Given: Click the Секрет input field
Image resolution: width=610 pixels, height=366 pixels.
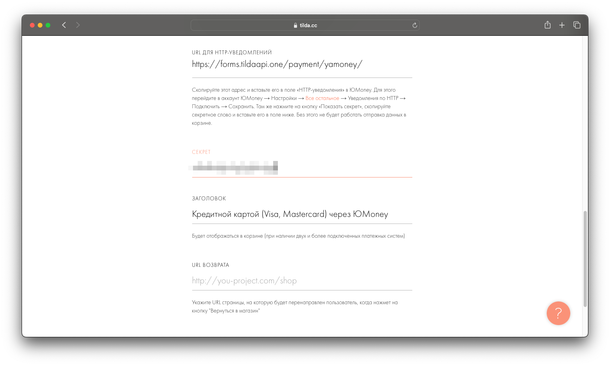Looking at the screenshot, I should (302, 168).
